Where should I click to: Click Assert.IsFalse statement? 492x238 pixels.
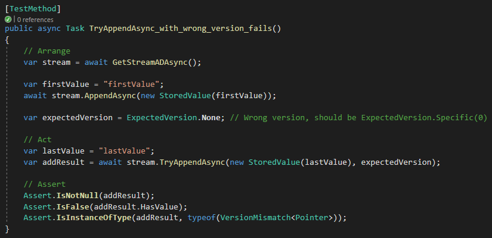point(106,207)
